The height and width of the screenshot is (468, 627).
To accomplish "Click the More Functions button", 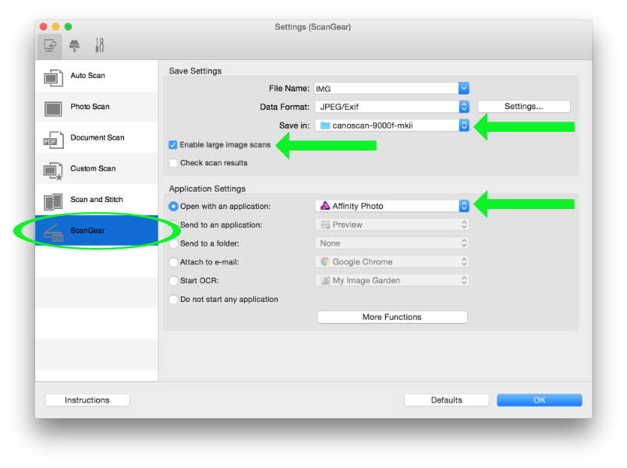I will click(392, 317).
